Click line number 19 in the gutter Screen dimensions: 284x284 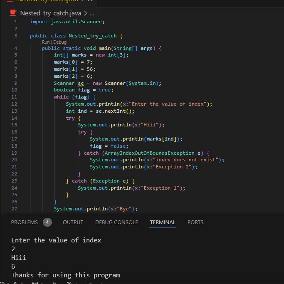(14, 153)
